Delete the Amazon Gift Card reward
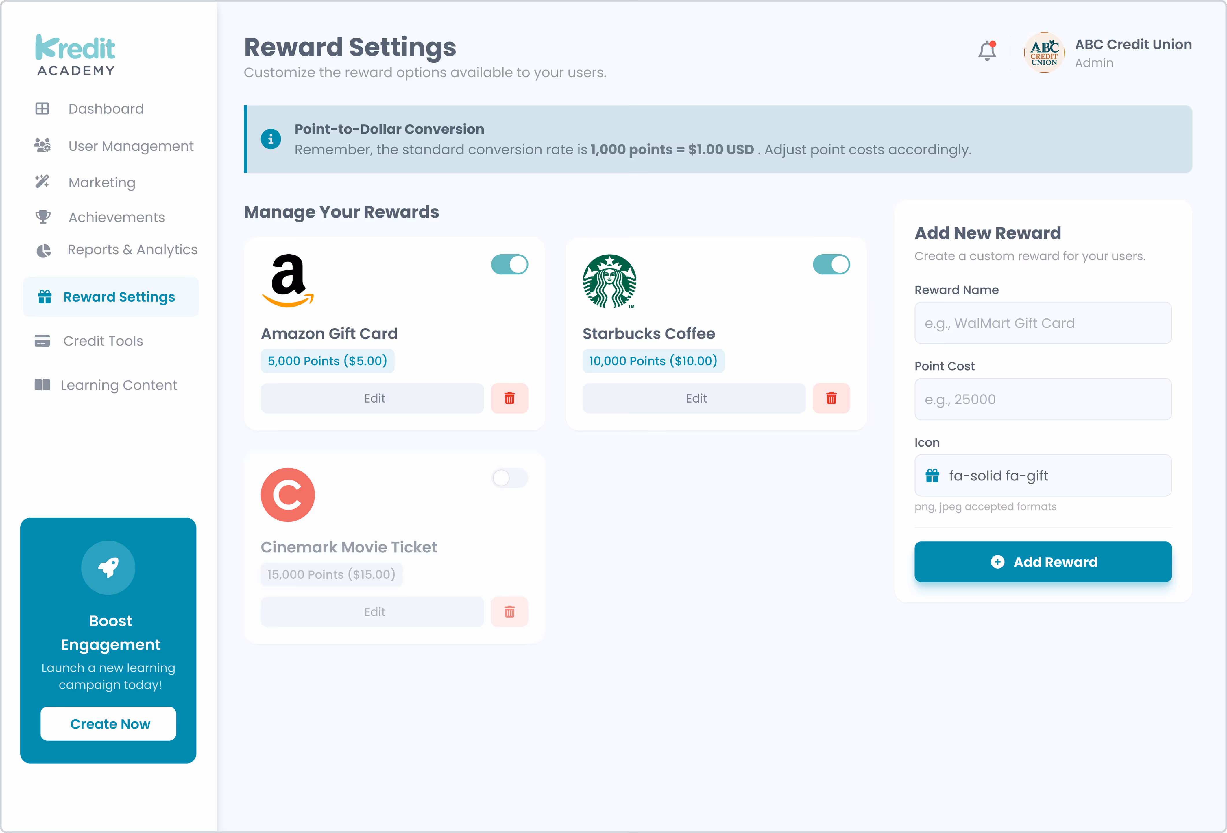Viewport: 1227px width, 833px height. click(x=509, y=398)
